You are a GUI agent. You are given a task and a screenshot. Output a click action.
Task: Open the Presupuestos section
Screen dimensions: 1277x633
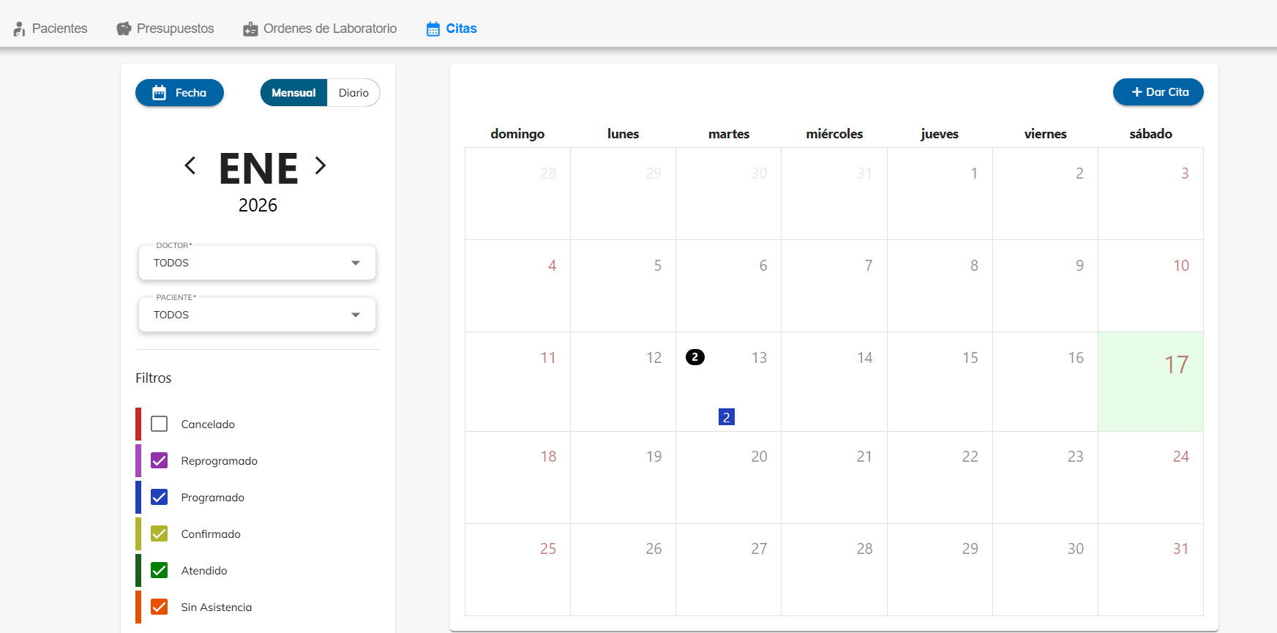165,29
